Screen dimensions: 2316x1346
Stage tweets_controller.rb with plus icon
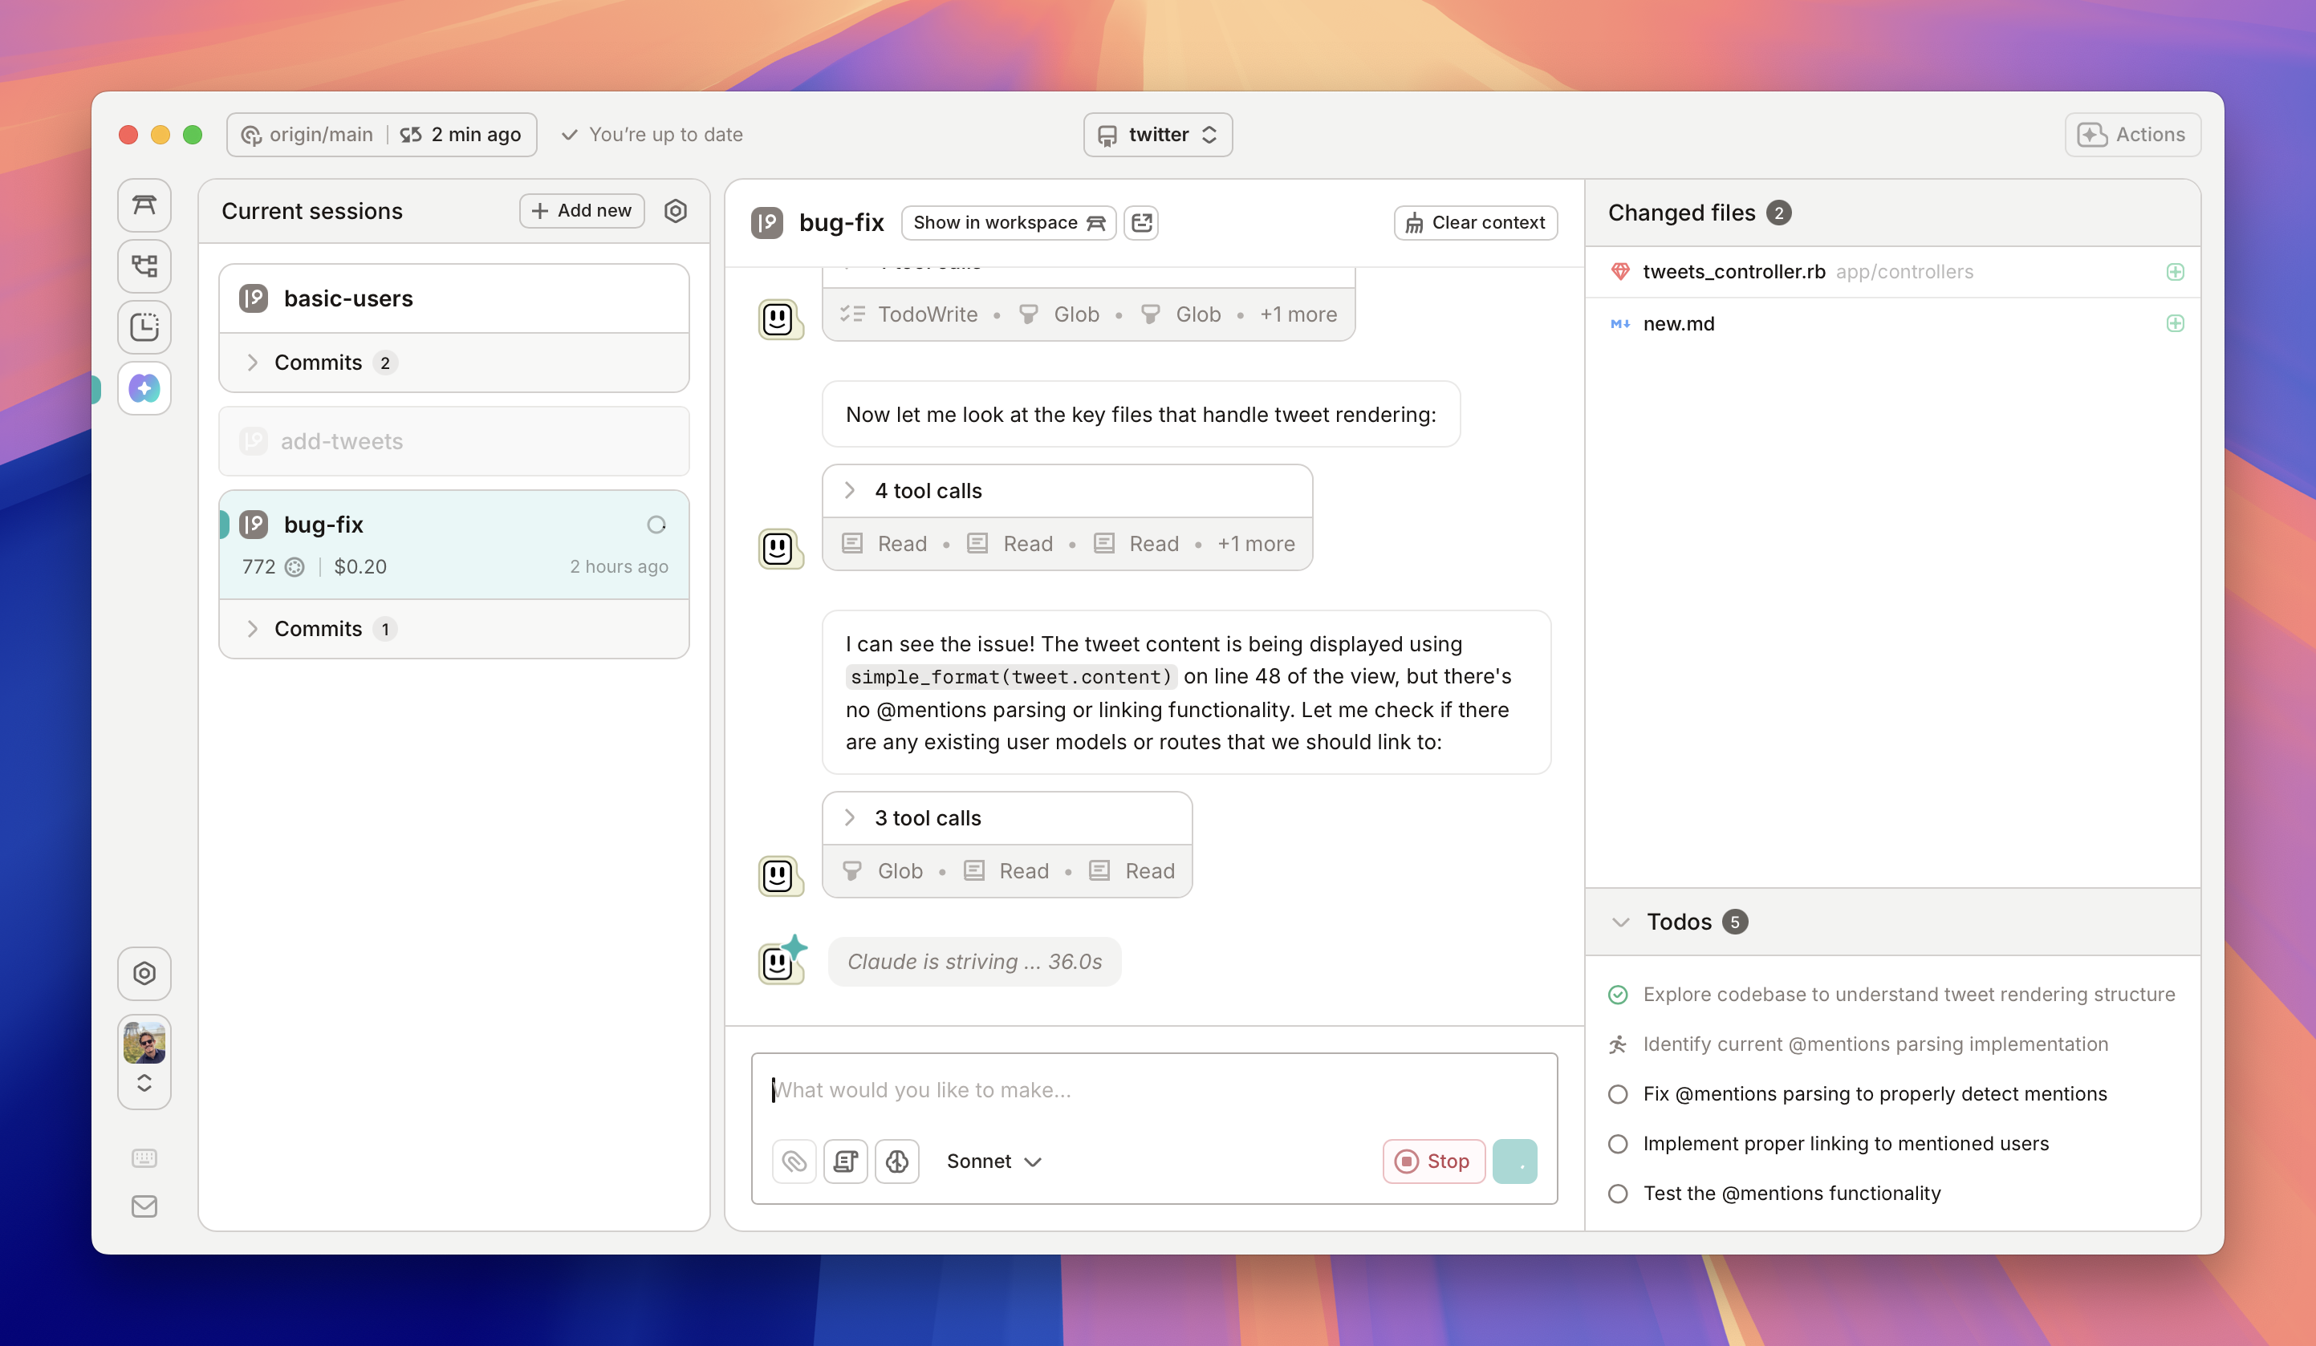click(x=2175, y=272)
